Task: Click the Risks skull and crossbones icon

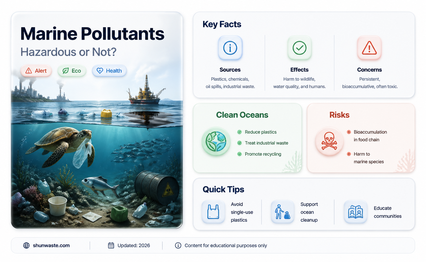Action: pyautogui.click(x=329, y=142)
